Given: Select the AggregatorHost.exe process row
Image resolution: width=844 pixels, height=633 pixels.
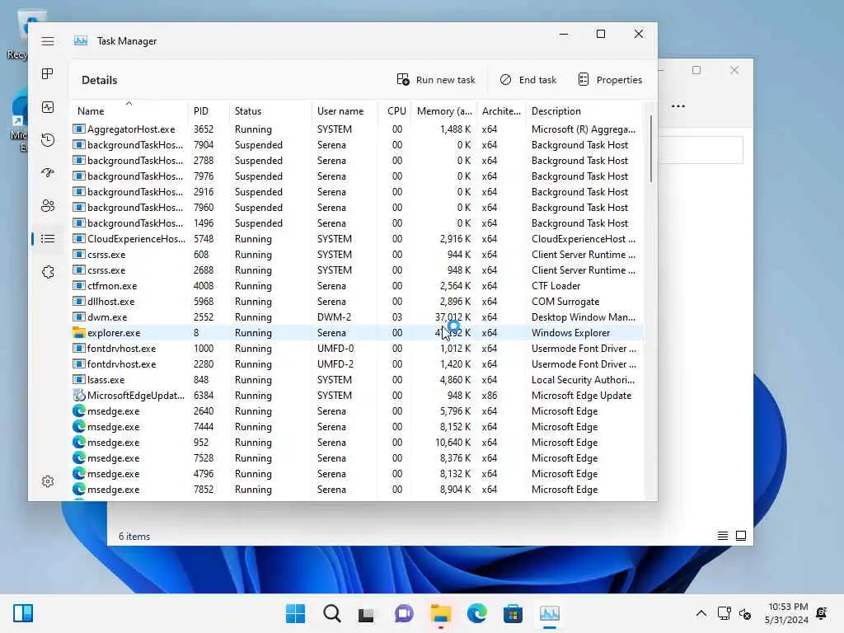Looking at the screenshot, I should click(x=356, y=129).
